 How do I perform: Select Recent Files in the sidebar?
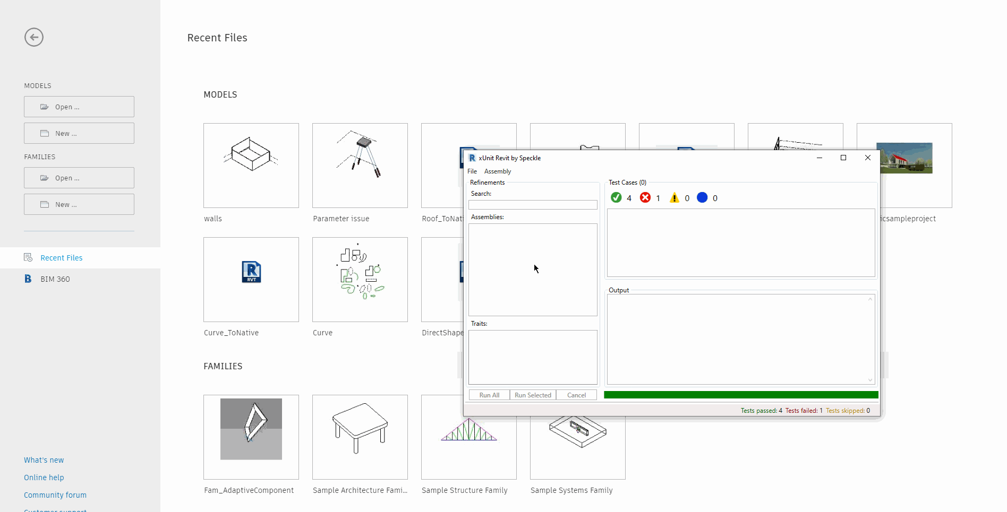tap(61, 258)
